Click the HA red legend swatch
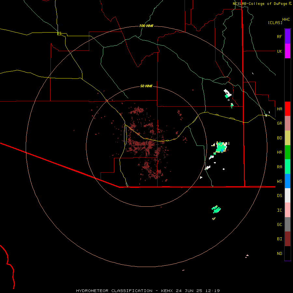This screenshot has height=293, width=293. (287, 109)
